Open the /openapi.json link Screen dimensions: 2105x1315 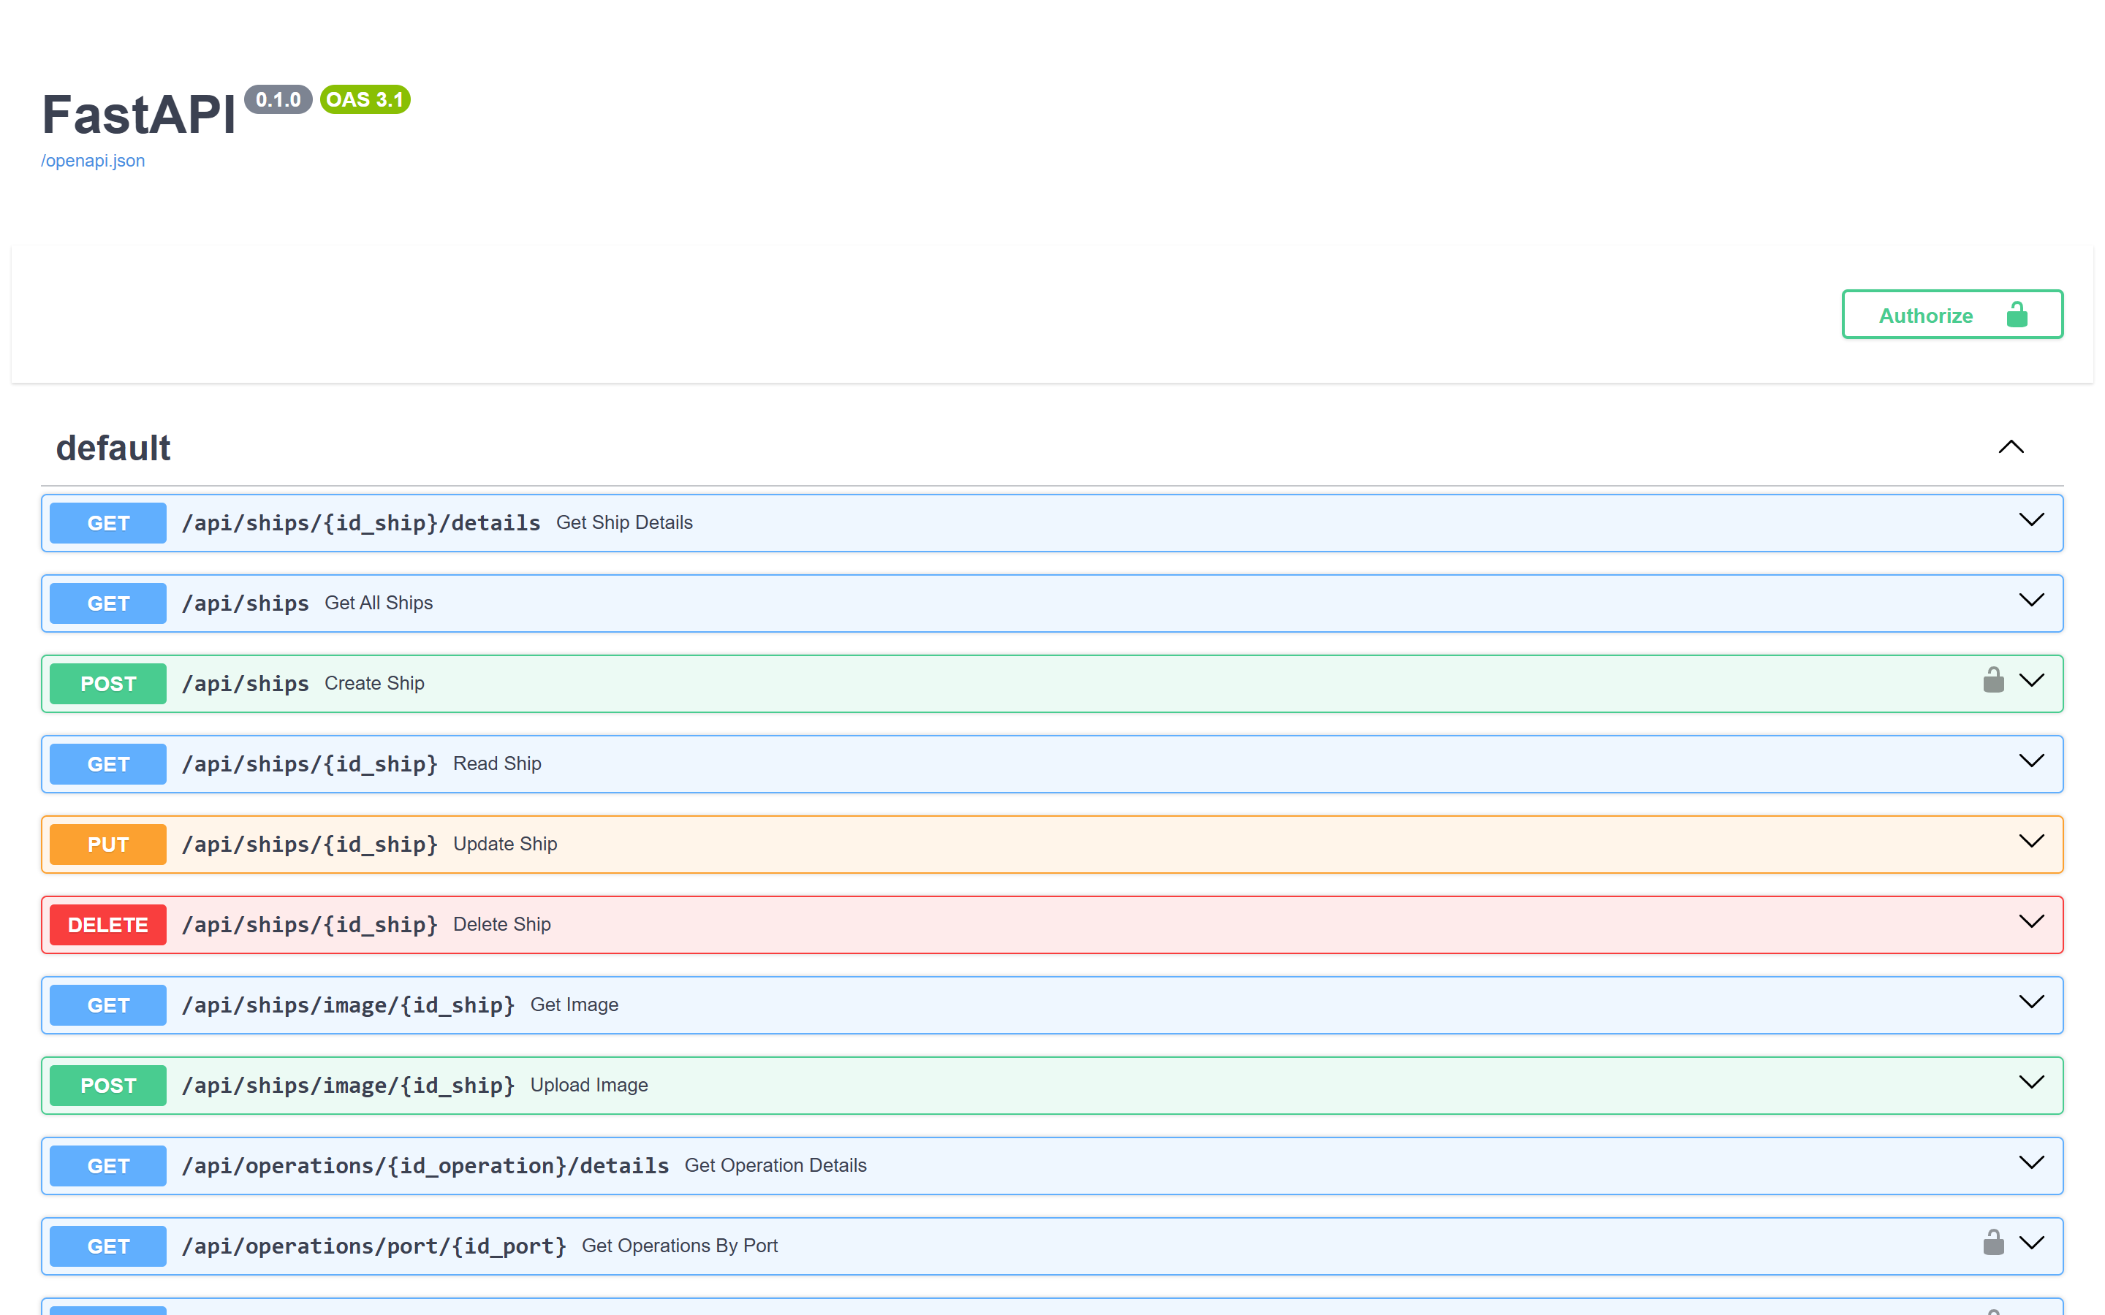pyautogui.click(x=93, y=161)
